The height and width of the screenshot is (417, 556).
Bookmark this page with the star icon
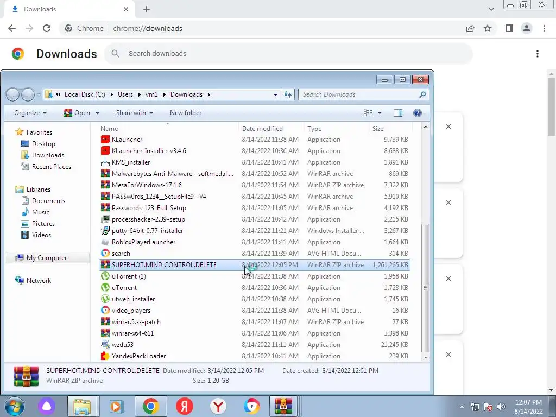pos(488,28)
